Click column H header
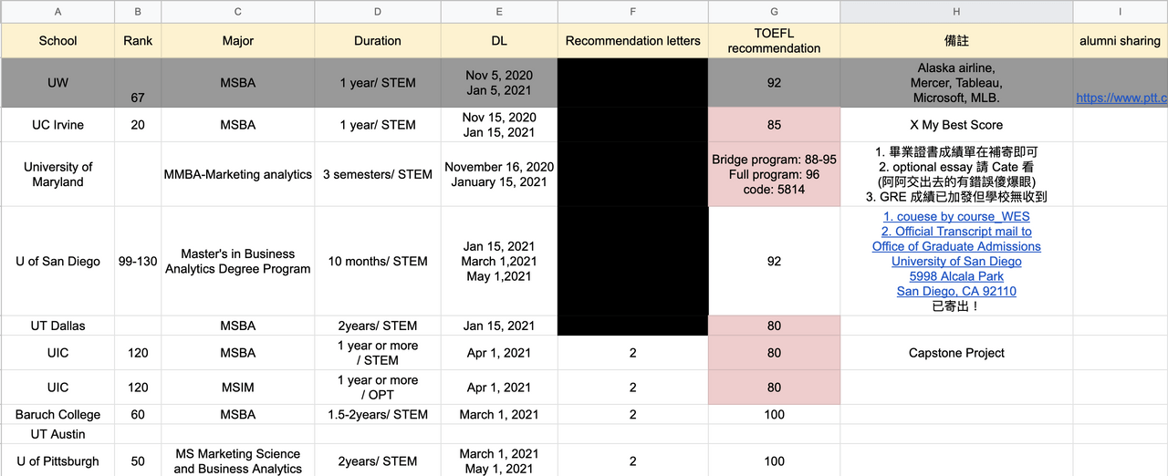This screenshot has height=476, width=1168. pyautogui.click(x=955, y=11)
